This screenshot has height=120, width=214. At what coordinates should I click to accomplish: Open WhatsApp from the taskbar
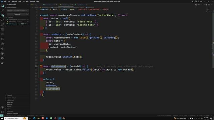[x=51, y=118]
